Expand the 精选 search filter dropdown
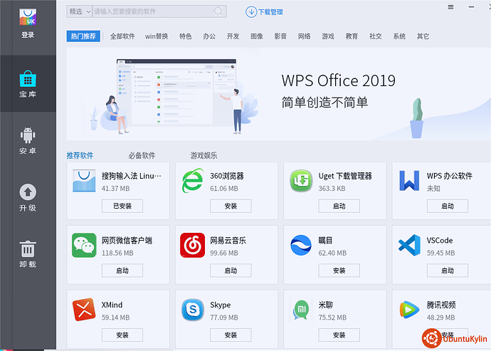The width and height of the screenshot is (491, 351). tap(80, 11)
